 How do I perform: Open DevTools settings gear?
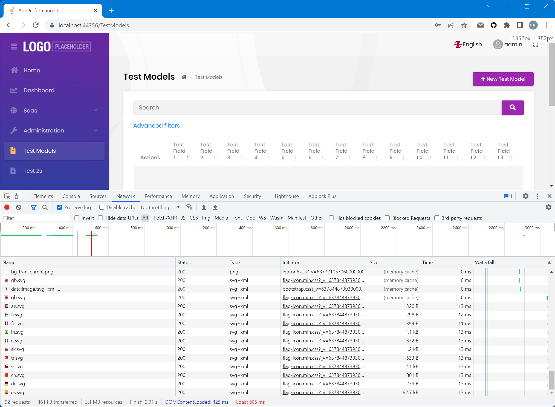pyautogui.click(x=525, y=196)
